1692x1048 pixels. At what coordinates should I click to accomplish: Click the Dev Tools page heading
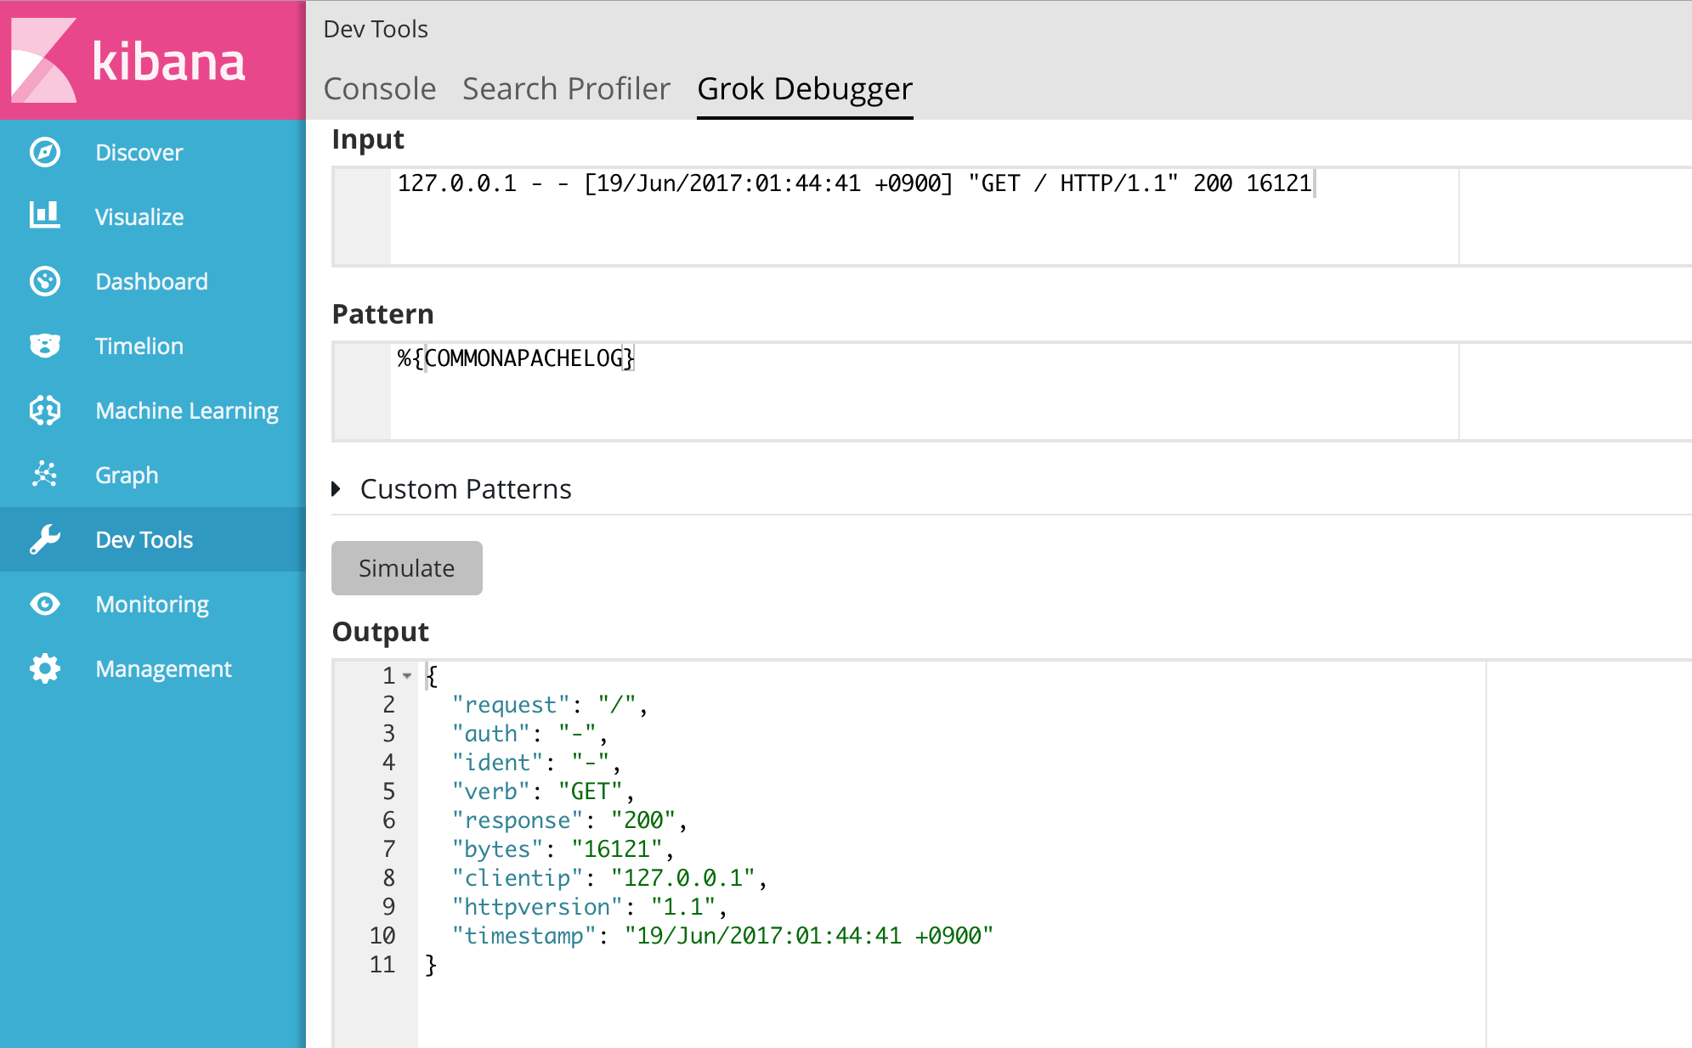(376, 29)
